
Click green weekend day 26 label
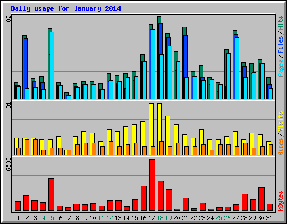pyautogui.click(x=228, y=218)
